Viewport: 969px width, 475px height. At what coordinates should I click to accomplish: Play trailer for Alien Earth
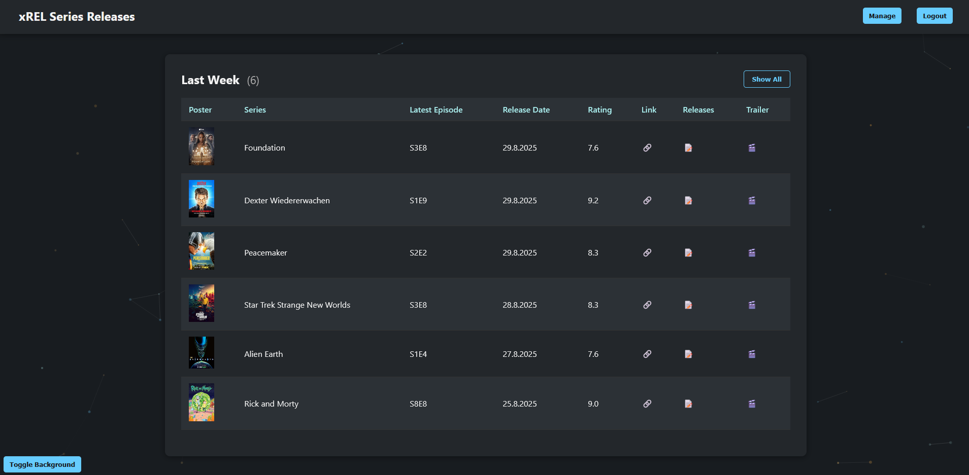click(x=752, y=354)
